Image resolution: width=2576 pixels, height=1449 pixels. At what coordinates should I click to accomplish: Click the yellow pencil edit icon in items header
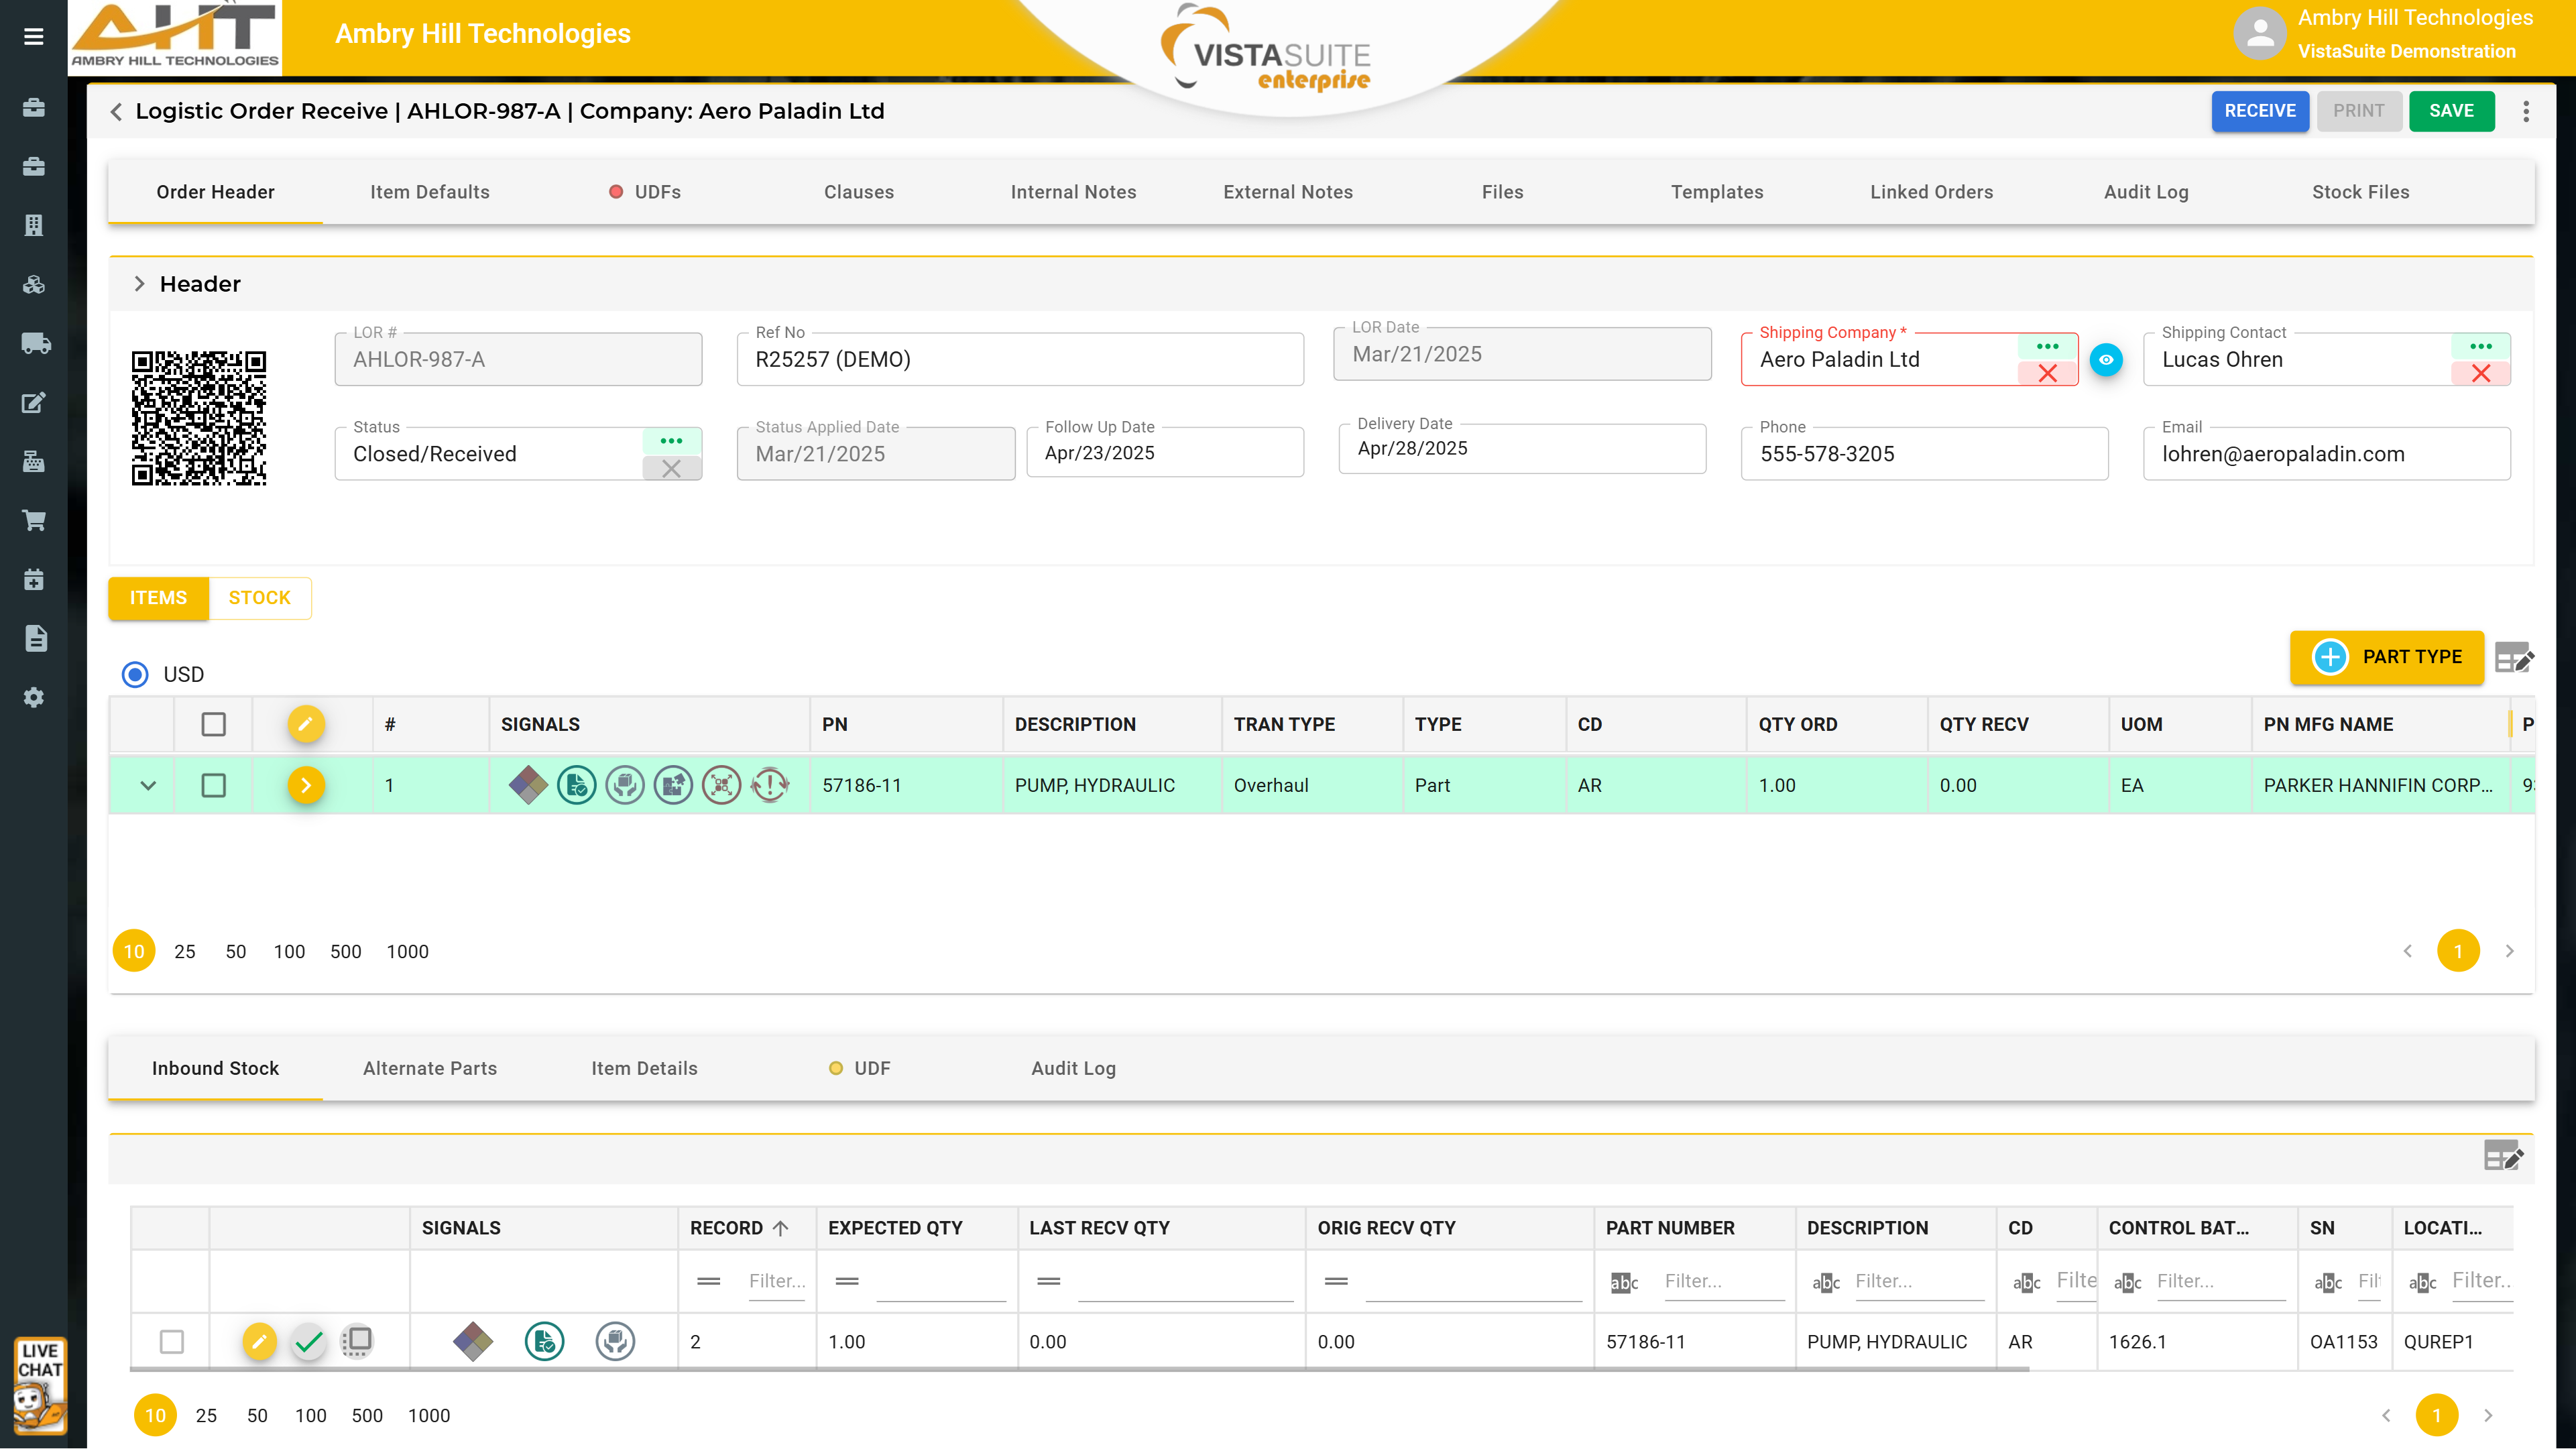(x=306, y=723)
